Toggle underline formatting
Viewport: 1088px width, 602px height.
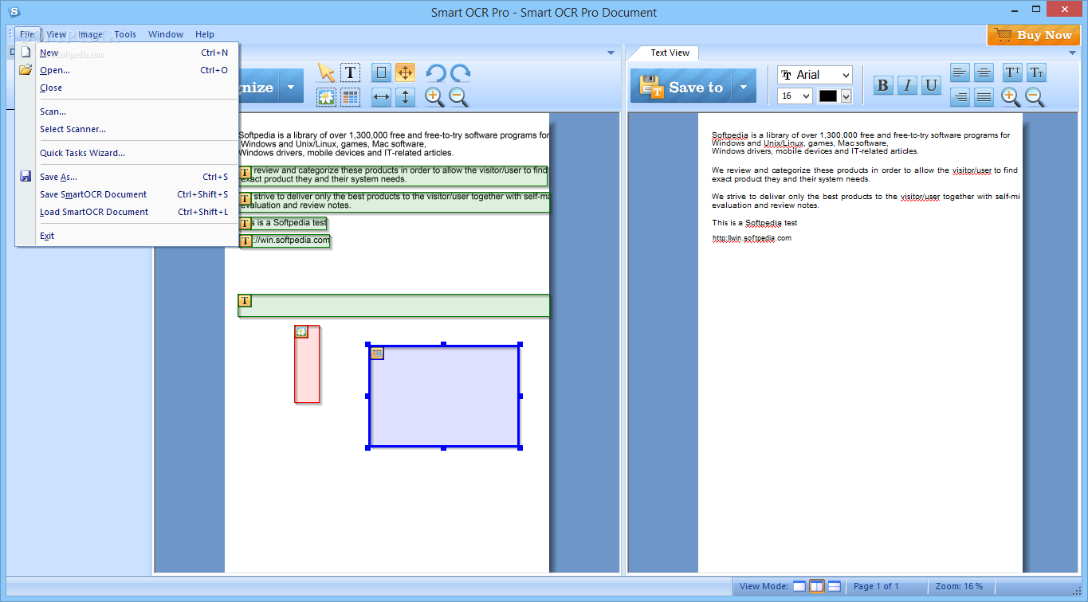tap(931, 85)
